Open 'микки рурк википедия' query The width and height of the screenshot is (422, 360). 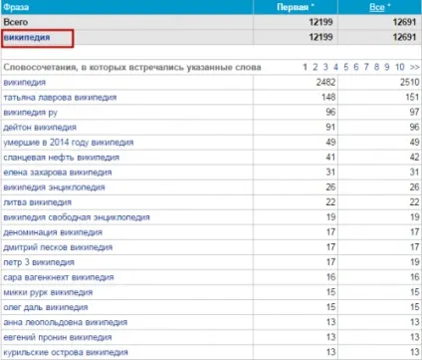click(x=48, y=292)
